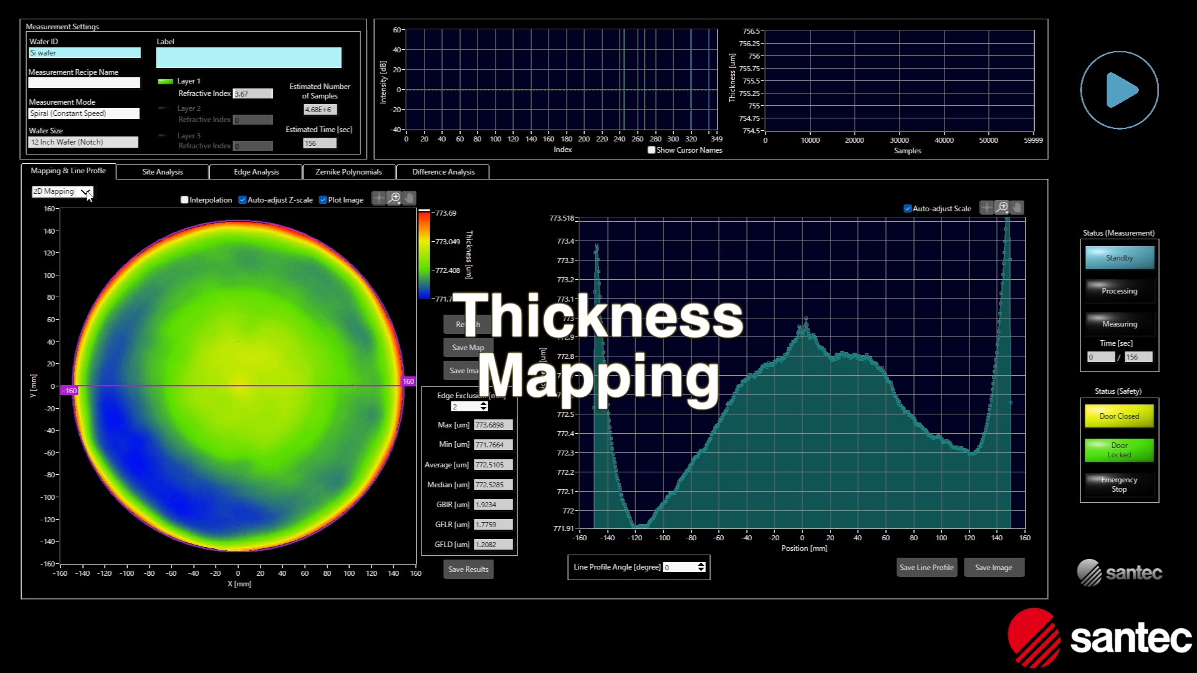Toggle Show Cursor Names checkbox
This screenshot has height=673, width=1197.
[651, 150]
